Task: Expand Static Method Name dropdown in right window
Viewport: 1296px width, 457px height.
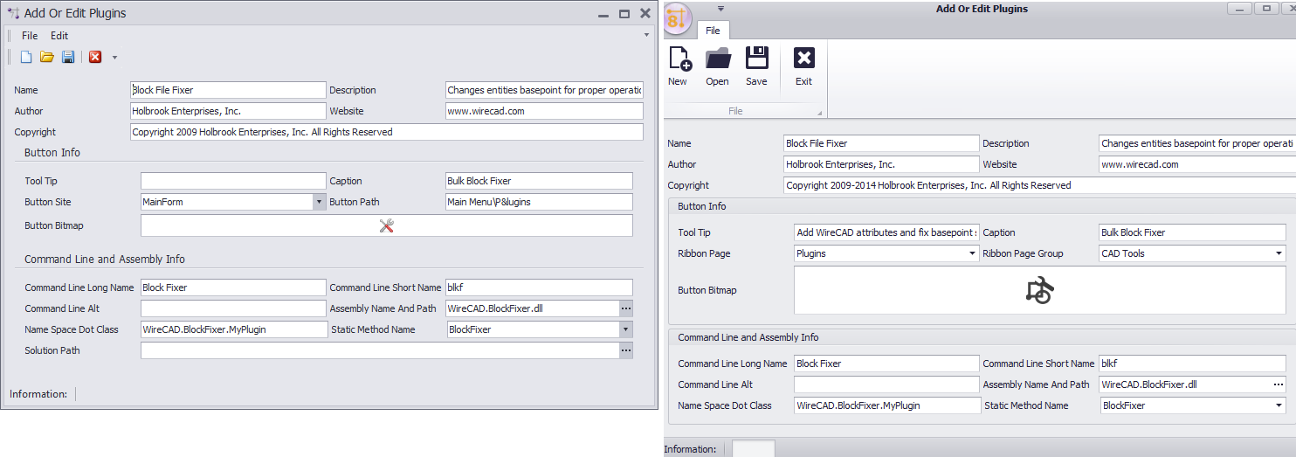Action: pyautogui.click(x=1279, y=405)
